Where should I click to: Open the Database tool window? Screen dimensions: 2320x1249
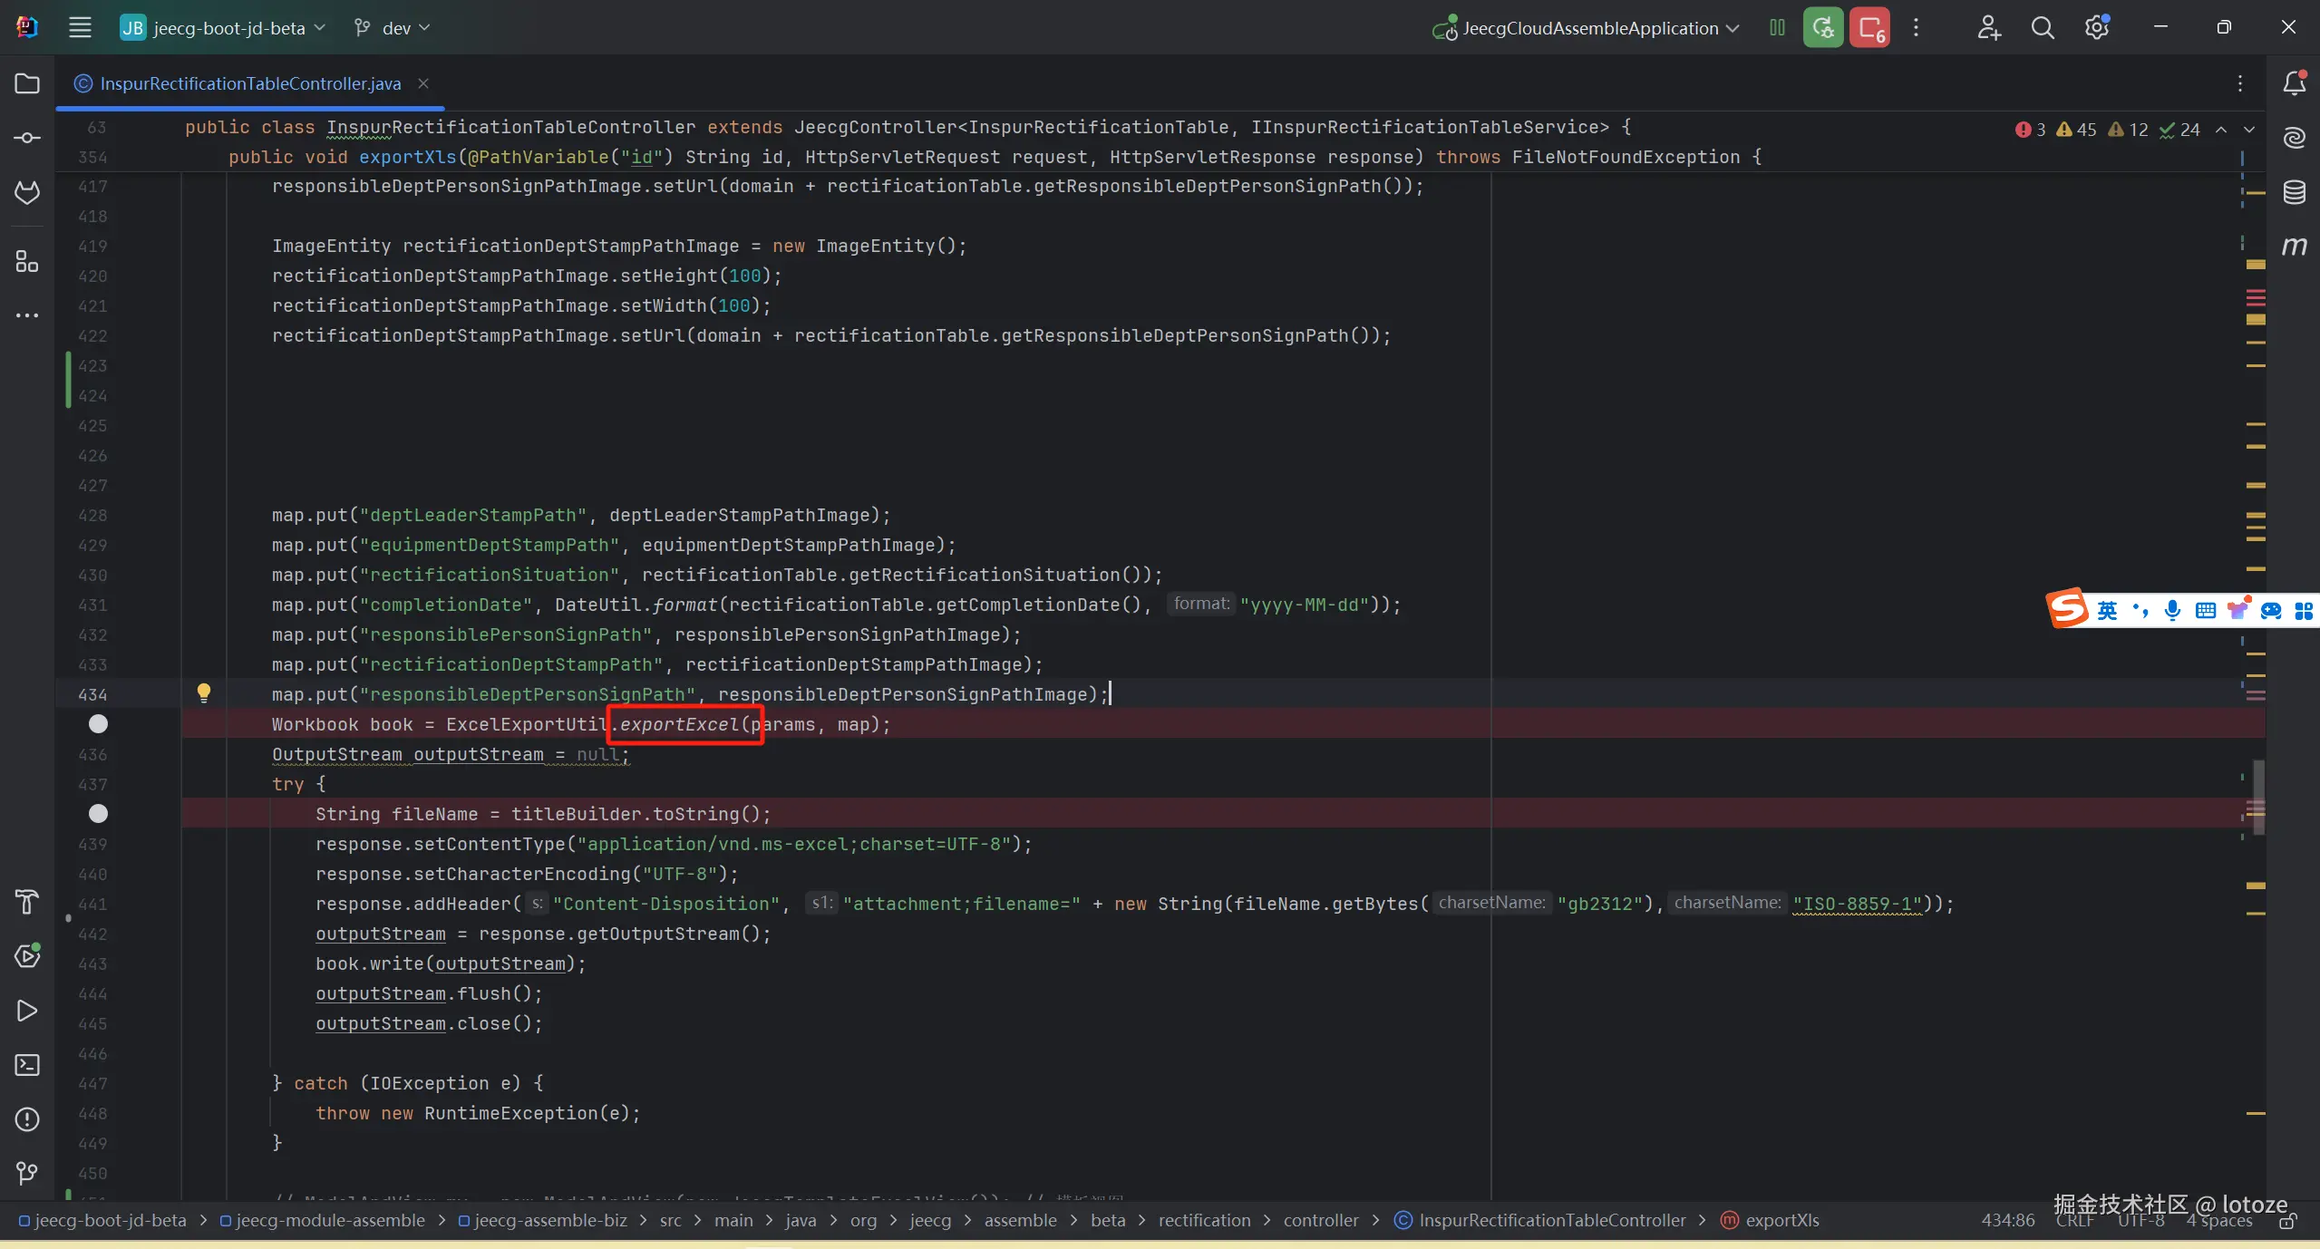(x=2294, y=192)
